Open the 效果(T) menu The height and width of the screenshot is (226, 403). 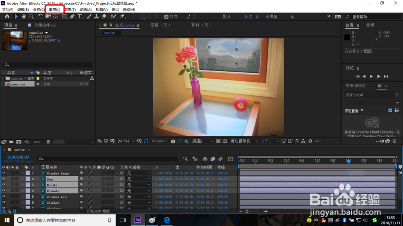click(x=70, y=10)
